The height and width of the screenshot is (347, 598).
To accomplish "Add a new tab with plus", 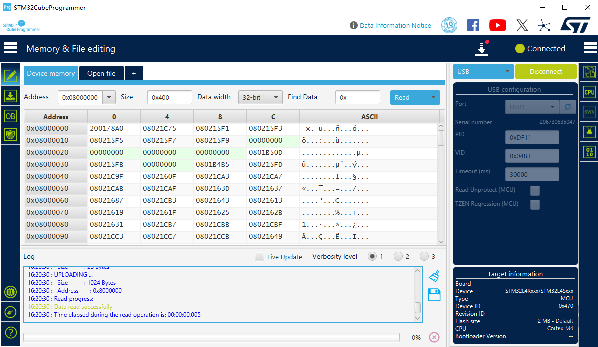I will click(x=134, y=73).
